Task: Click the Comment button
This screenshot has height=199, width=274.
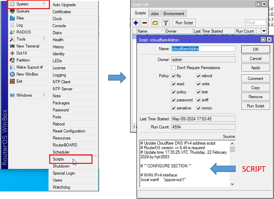Action: (x=256, y=79)
